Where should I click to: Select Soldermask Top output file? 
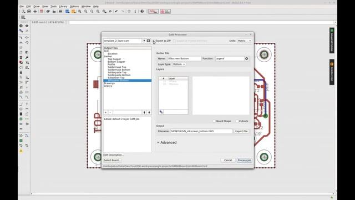click(117, 67)
